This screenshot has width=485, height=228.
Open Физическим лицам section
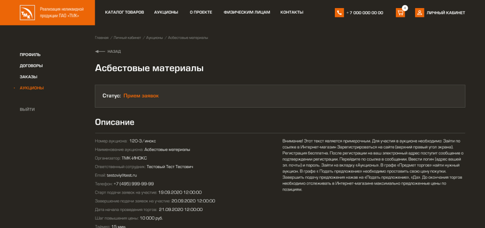[247, 12]
